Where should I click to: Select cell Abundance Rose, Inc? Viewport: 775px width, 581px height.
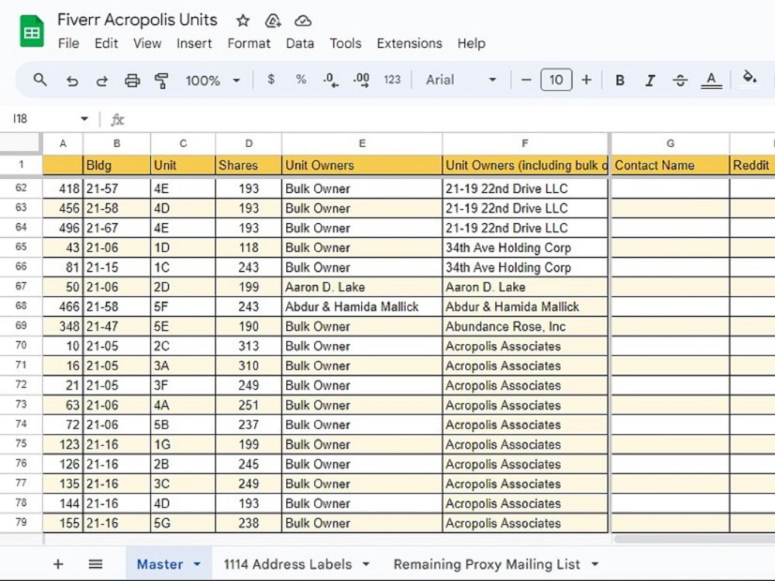pos(525,327)
